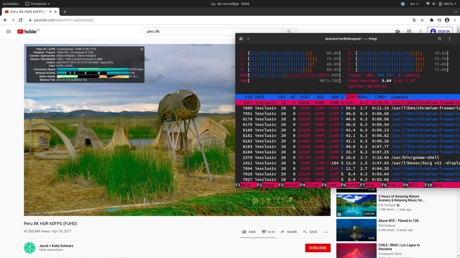Click F1 Help in htop
This screenshot has width=460, height=258.
pyautogui.click(x=243, y=185)
